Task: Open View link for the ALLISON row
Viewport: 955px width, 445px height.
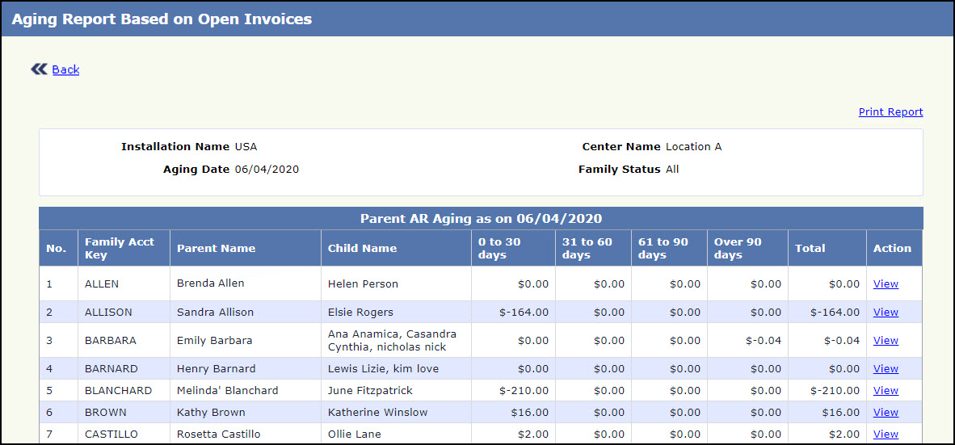Action: (886, 313)
